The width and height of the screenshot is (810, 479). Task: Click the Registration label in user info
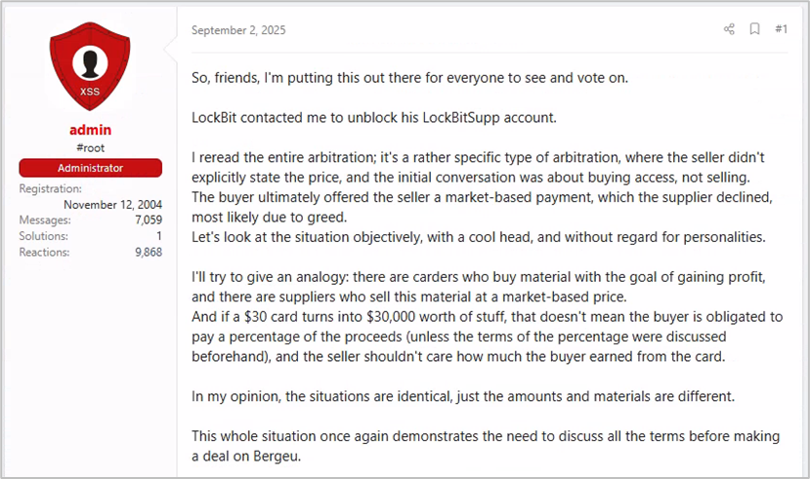[51, 188]
